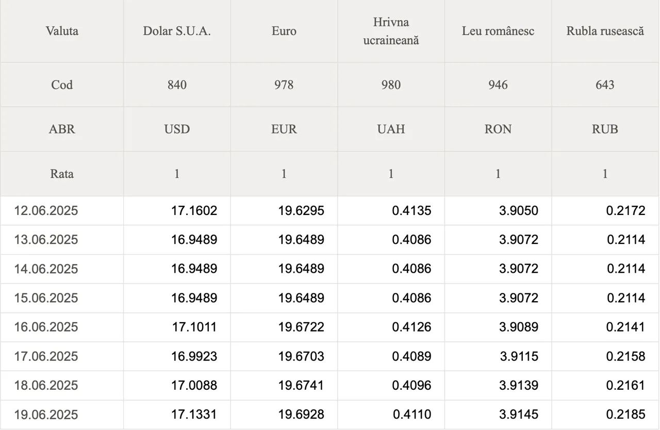Select currency code 978 cell
The height and width of the screenshot is (430, 660).
pos(284,85)
